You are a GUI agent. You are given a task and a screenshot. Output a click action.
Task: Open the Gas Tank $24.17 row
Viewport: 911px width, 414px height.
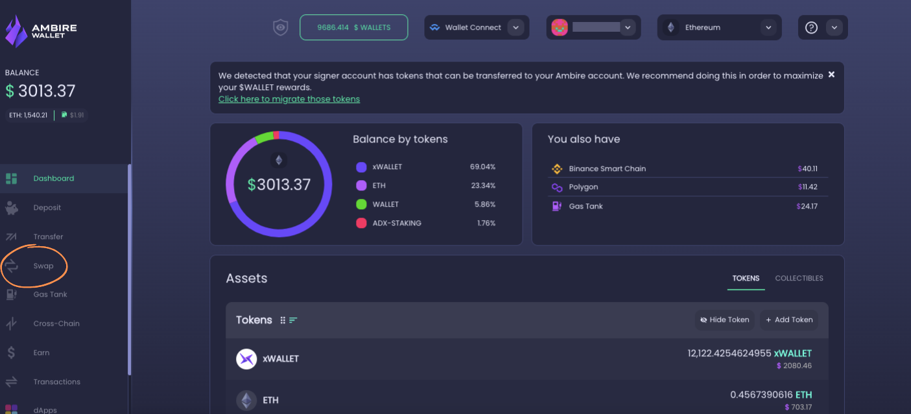[688, 206]
